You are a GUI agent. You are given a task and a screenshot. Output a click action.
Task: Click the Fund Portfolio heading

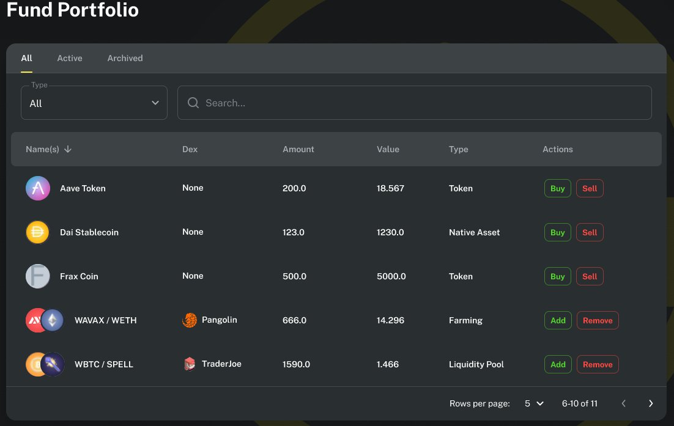coord(73,9)
